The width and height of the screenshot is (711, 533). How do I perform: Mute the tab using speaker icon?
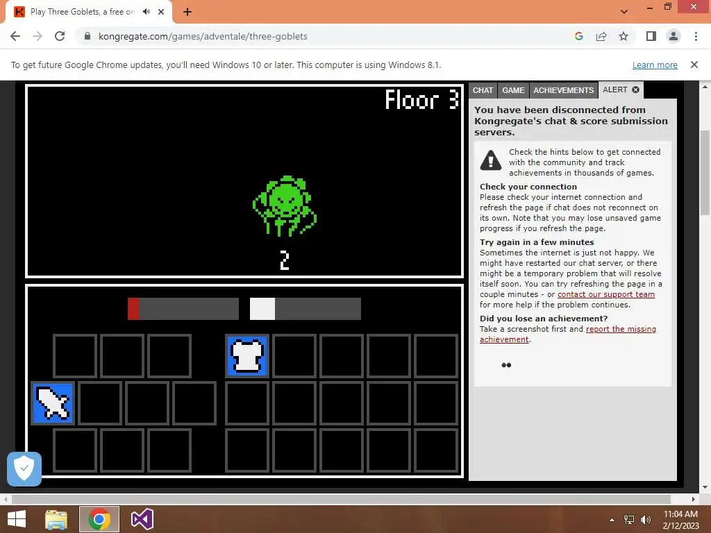click(x=146, y=12)
